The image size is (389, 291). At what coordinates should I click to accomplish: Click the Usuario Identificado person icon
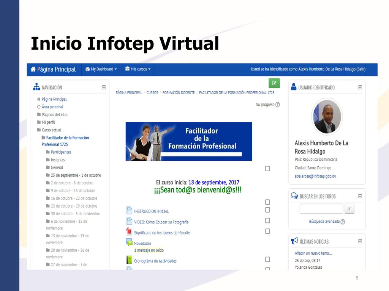coord(294,87)
